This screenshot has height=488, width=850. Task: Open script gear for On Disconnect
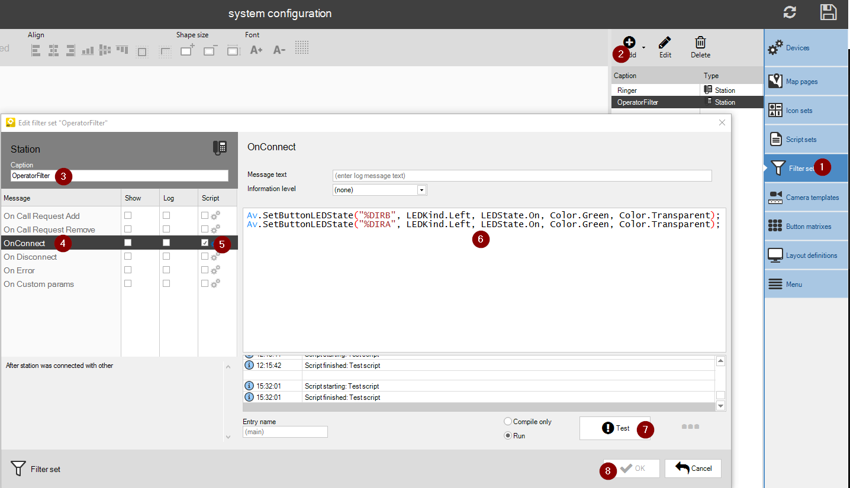[215, 257]
